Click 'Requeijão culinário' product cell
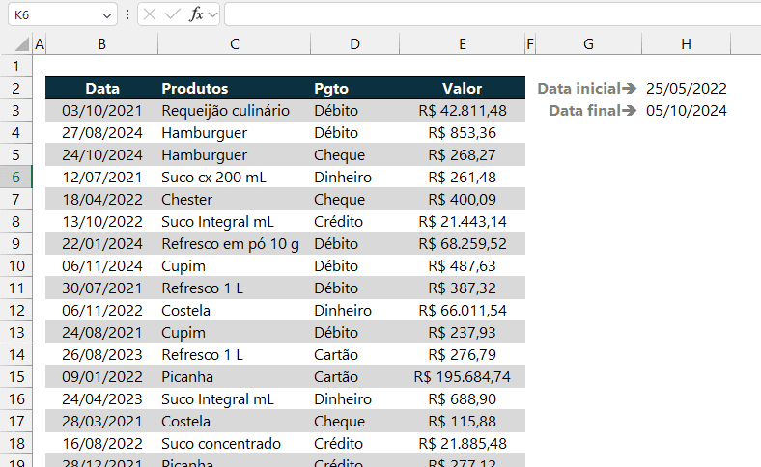Image resolution: width=761 pixels, height=467 pixels. pyautogui.click(x=235, y=111)
